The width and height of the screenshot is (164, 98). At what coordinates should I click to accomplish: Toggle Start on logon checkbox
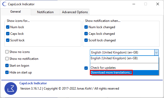7,66
